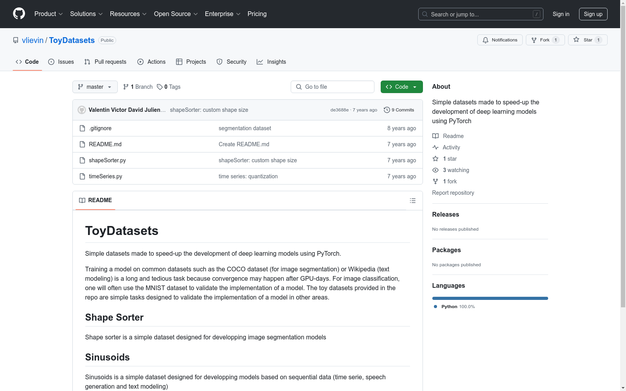Click the bell icon in Notifications
626x391 pixels.
coord(486,40)
